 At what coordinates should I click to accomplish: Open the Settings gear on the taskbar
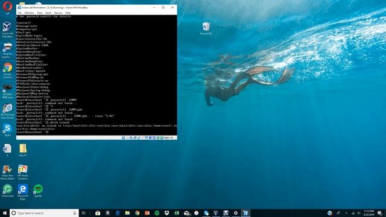236,213
